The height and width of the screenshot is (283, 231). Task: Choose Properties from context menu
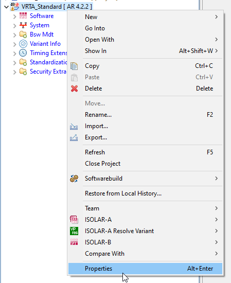pos(145,269)
